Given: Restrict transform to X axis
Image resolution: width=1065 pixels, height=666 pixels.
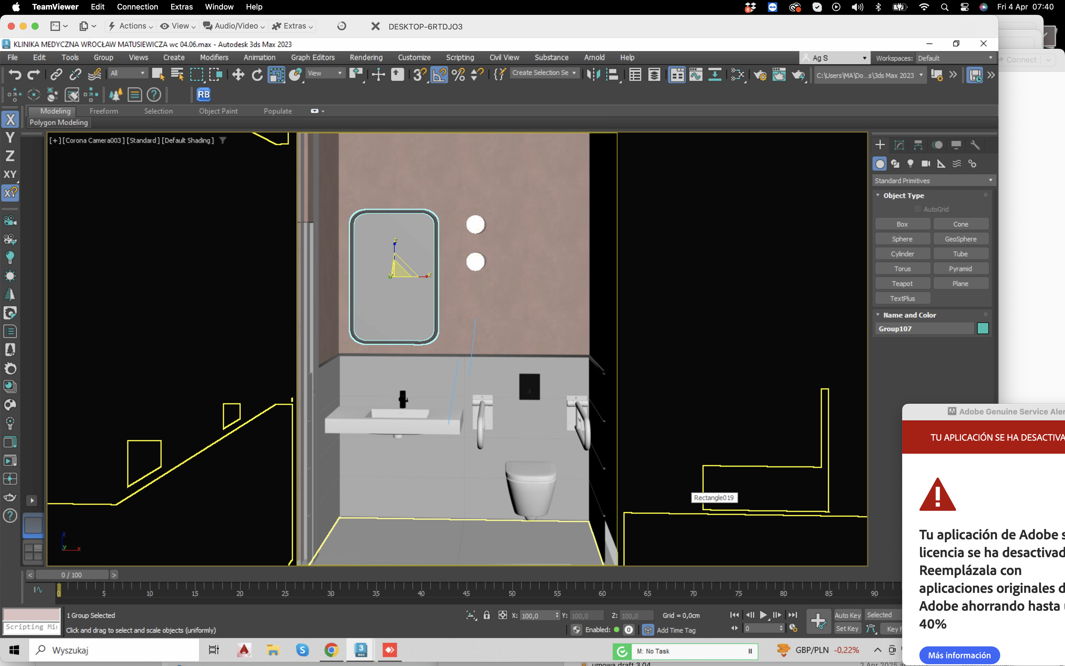Looking at the screenshot, I should (10, 119).
